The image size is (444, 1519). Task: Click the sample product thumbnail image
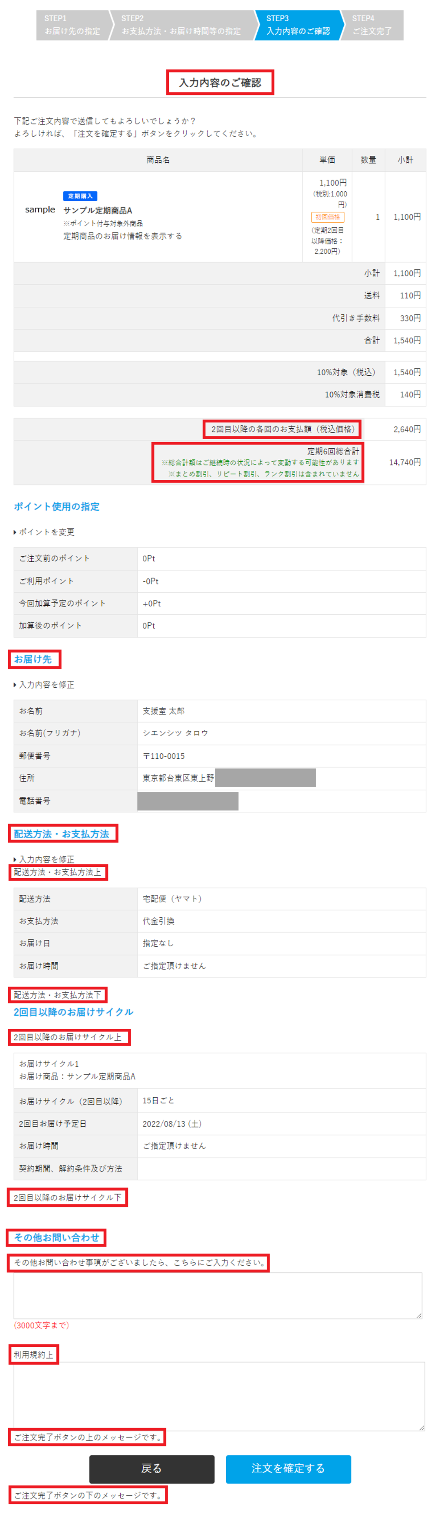(x=40, y=210)
